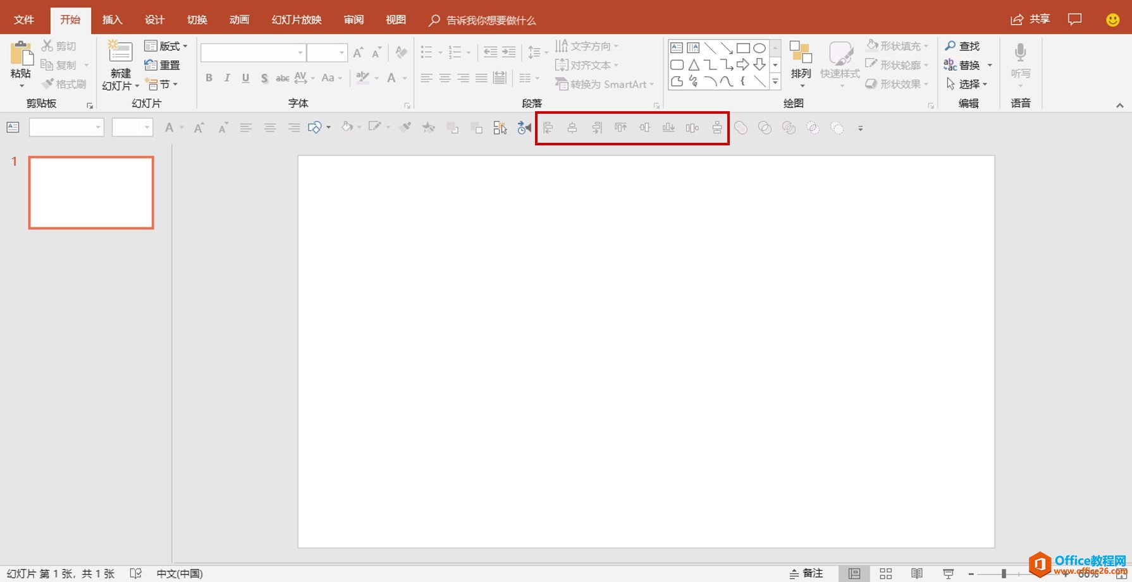Switch to Reading view in status bar
This screenshot has height=582, width=1132.
coord(916,573)
